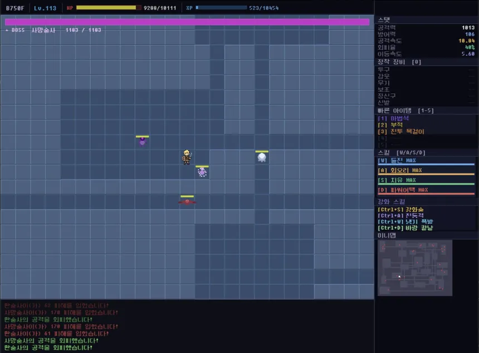Activate the [A] 회오리 skill

tap(426, 171)
